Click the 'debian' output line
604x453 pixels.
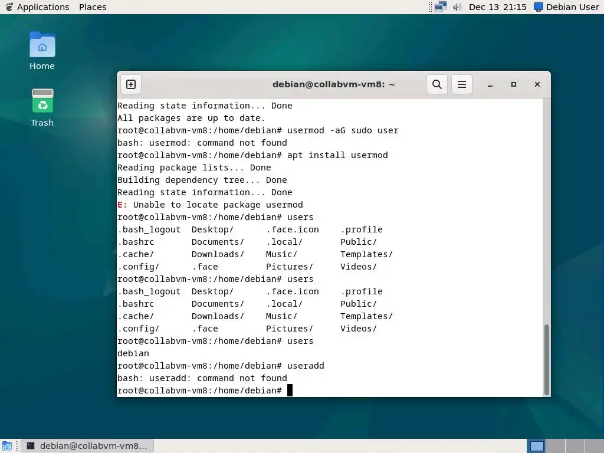(133, 353)
